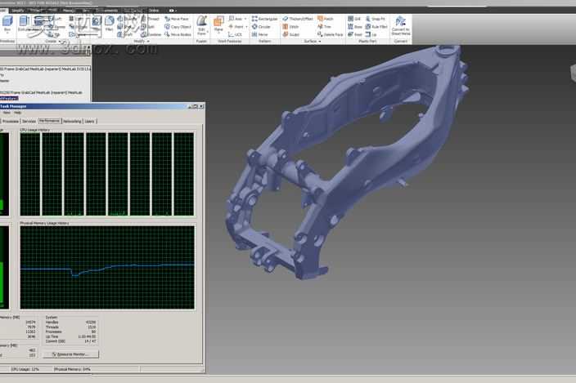Click the Physical Memory status bar entry
Screen dimensions: 576x383
72,369
